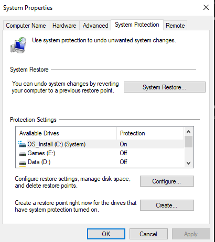Click the drive list scrollbar thumb
Image resolution: width=215 pixels, height=242 pixels.
pyautogui.click(x=188, y=142)
